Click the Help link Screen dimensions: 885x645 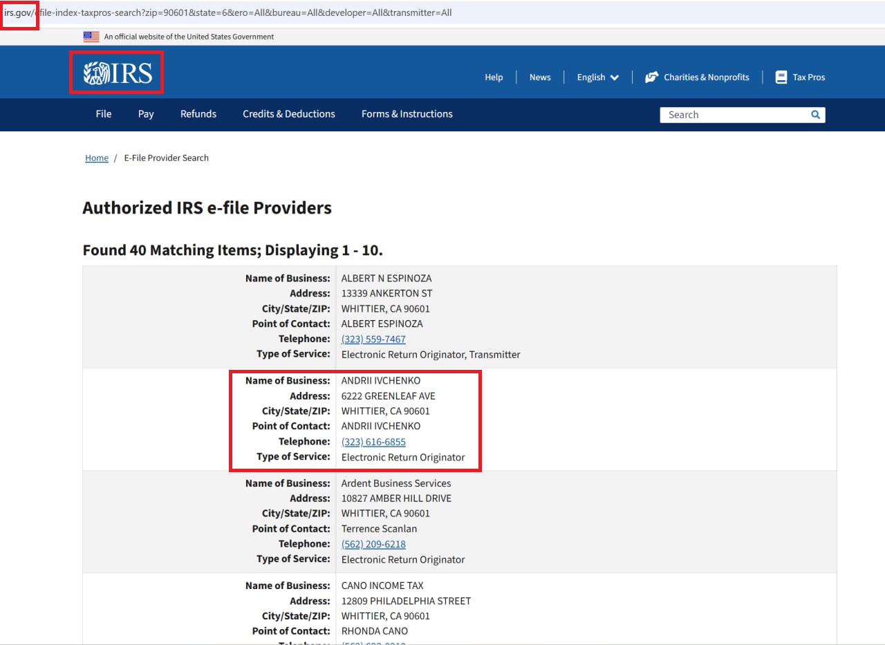pyautogui.click(x=494, y=77)
